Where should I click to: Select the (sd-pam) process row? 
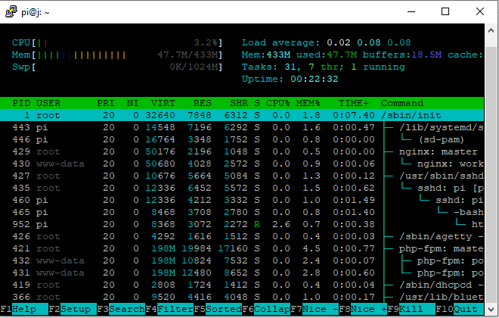click(242, 139)
